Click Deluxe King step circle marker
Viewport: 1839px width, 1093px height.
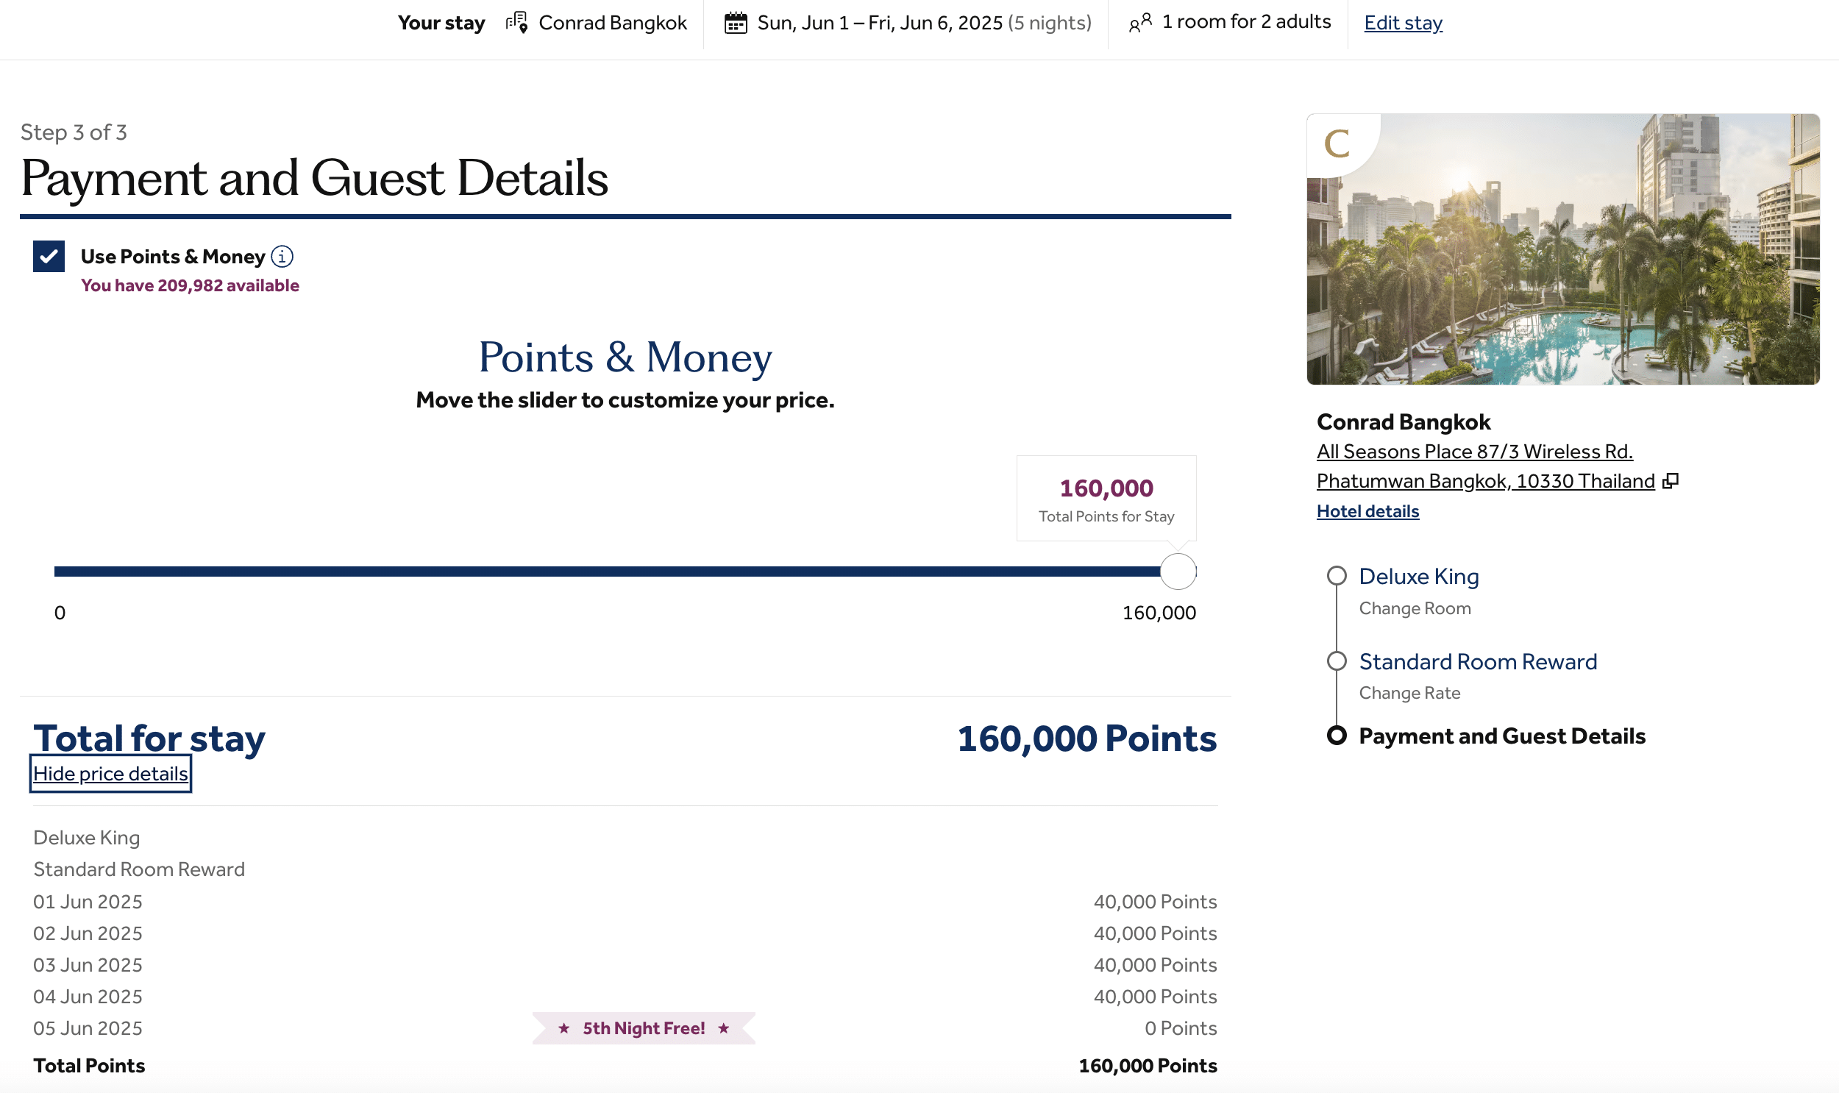tap(1337, 576)
